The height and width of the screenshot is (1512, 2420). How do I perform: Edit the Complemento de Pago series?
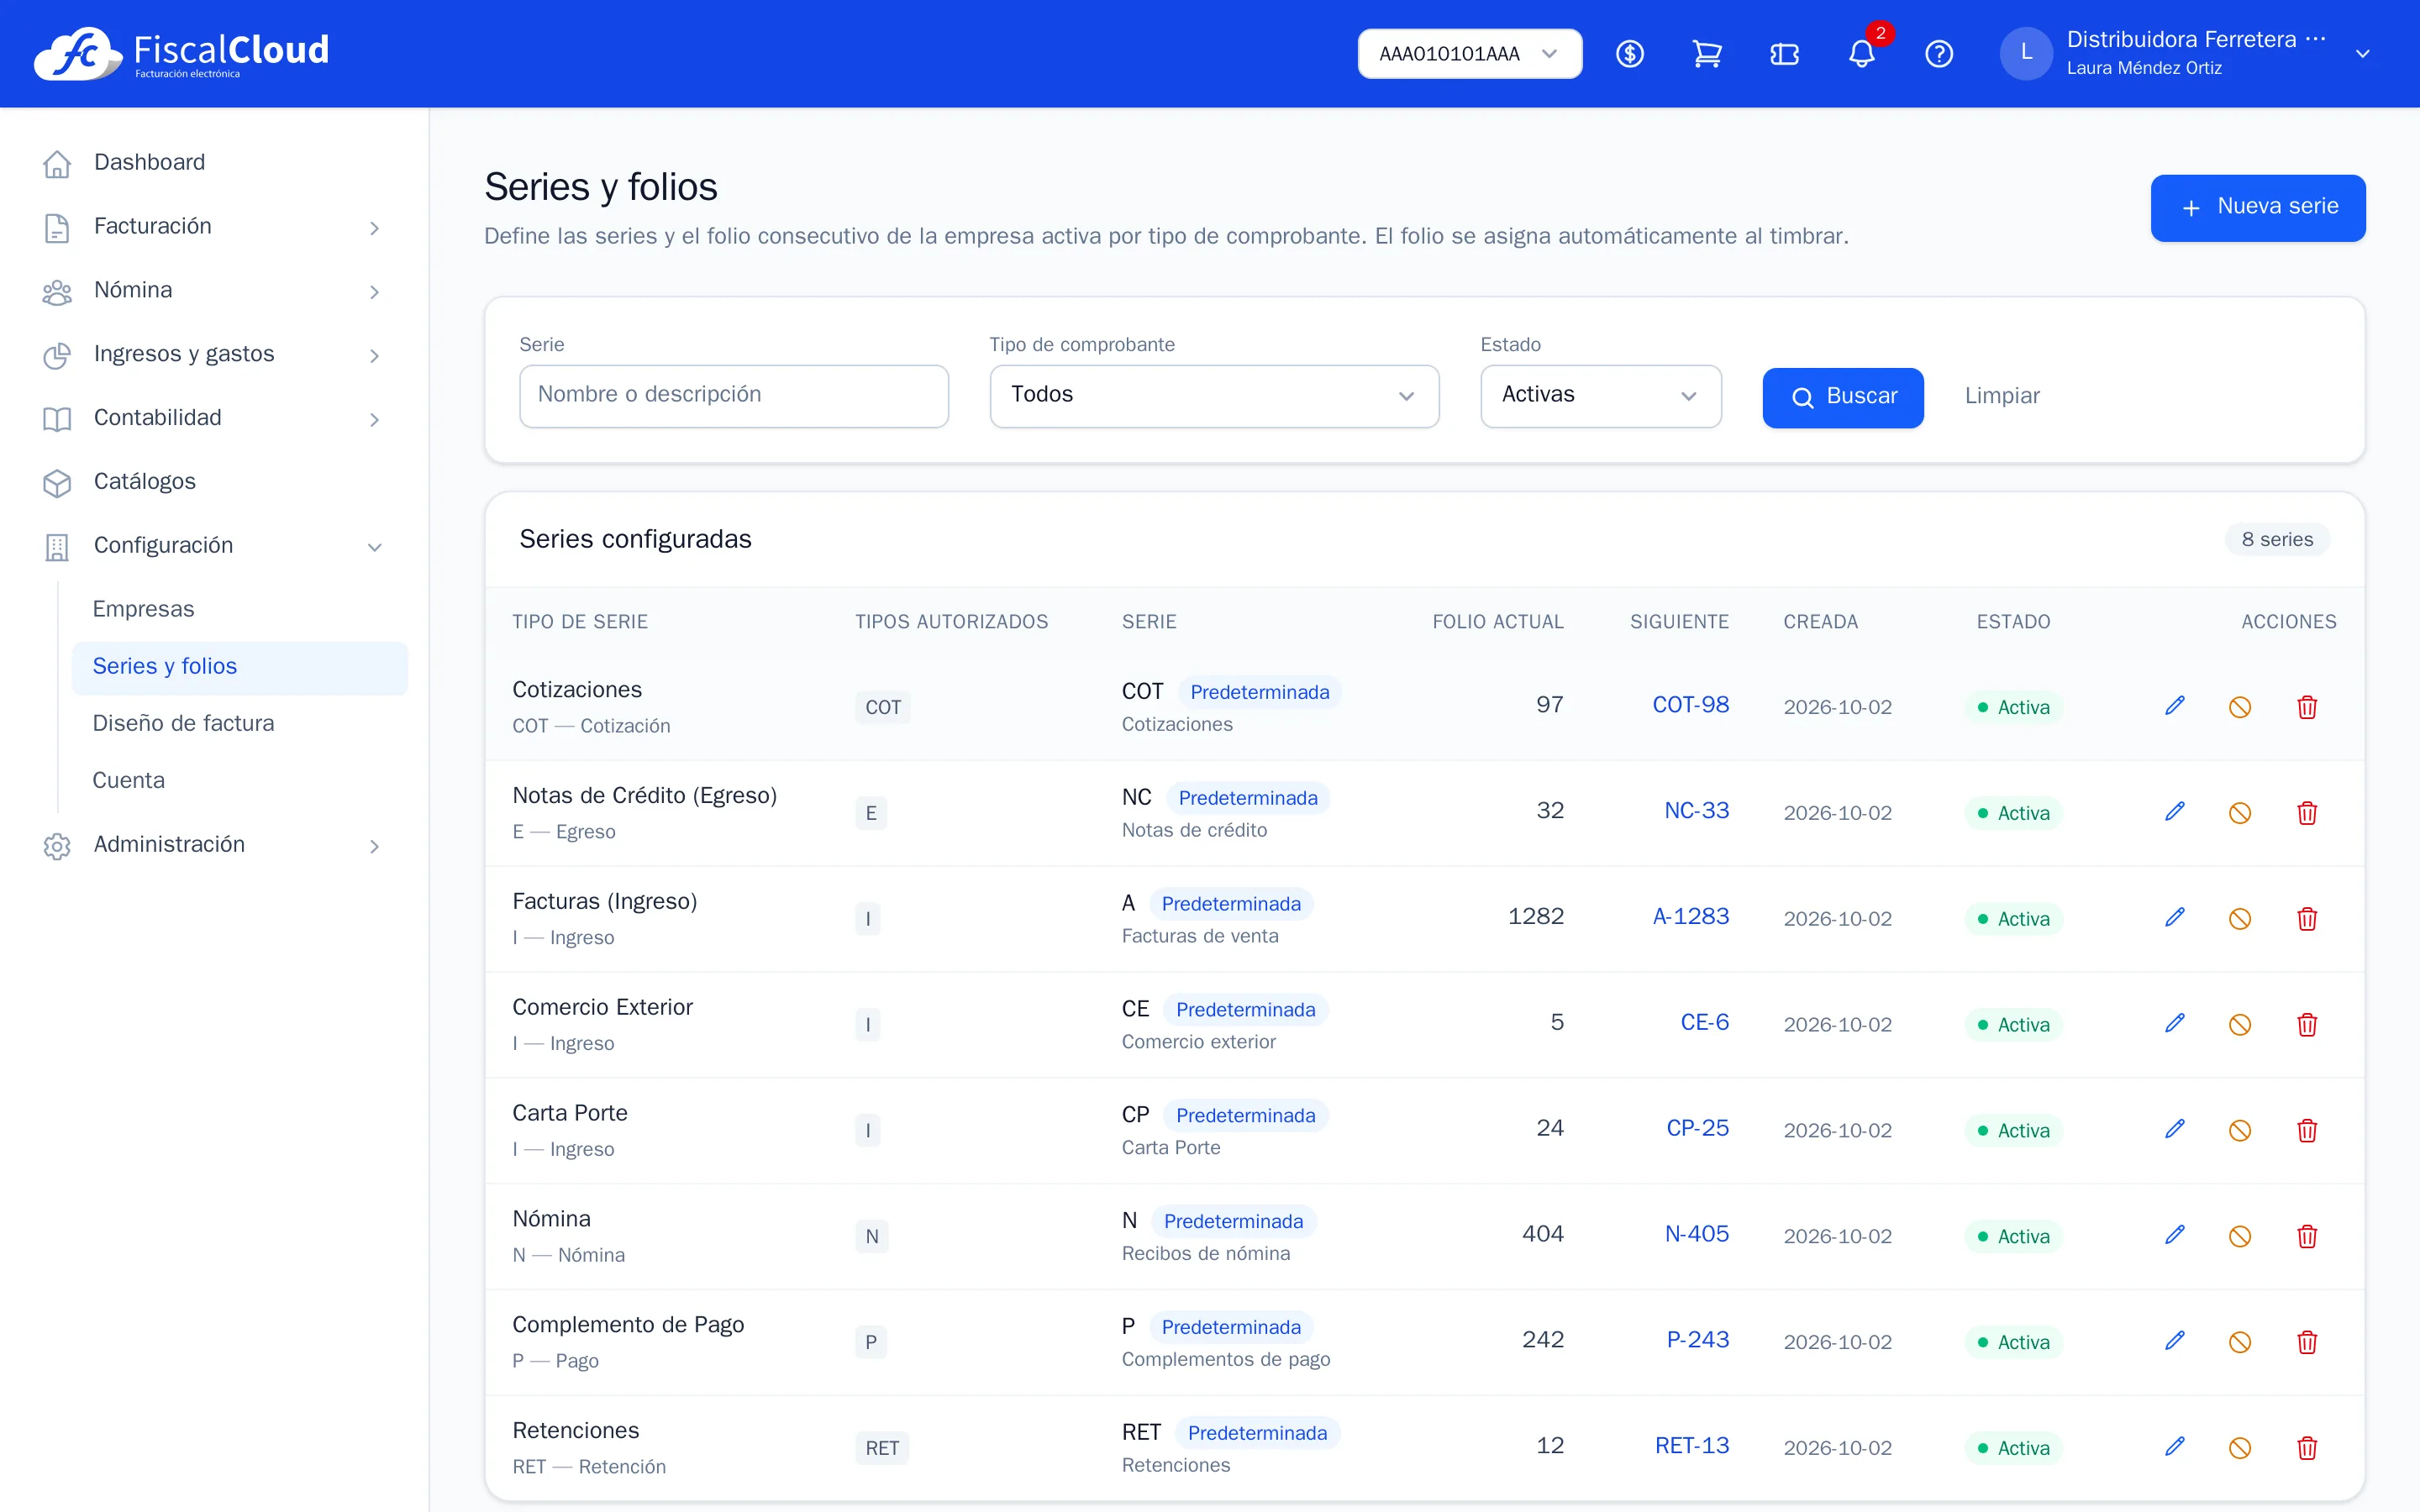(2175, 1341)
